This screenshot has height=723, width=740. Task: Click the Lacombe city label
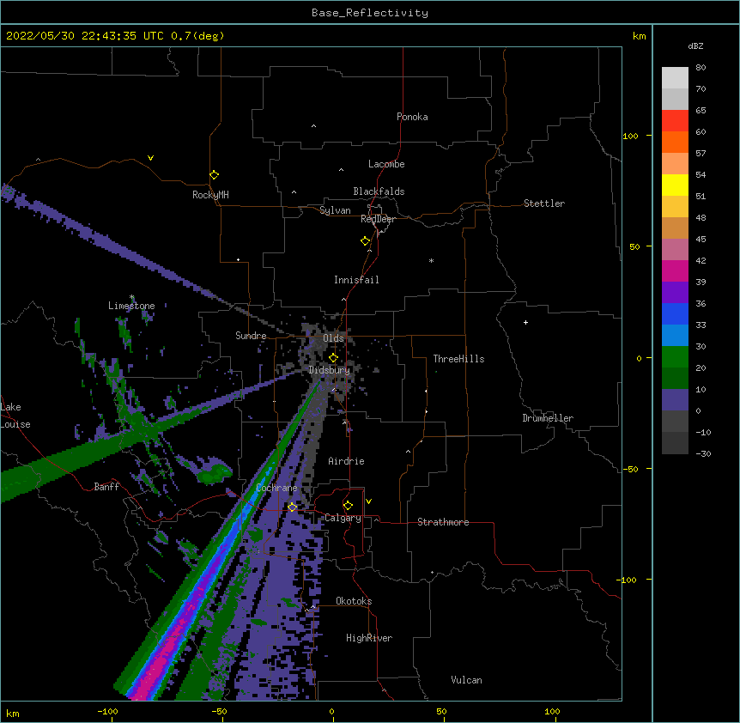(386, 164)
